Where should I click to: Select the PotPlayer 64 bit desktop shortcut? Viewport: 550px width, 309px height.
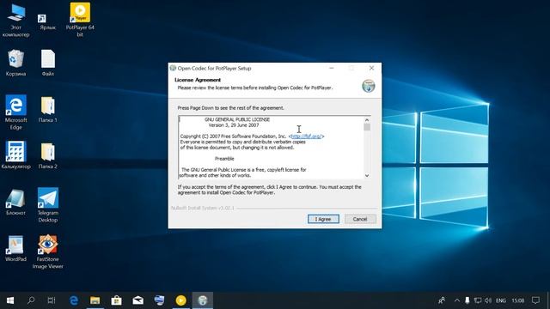point(80,20)
